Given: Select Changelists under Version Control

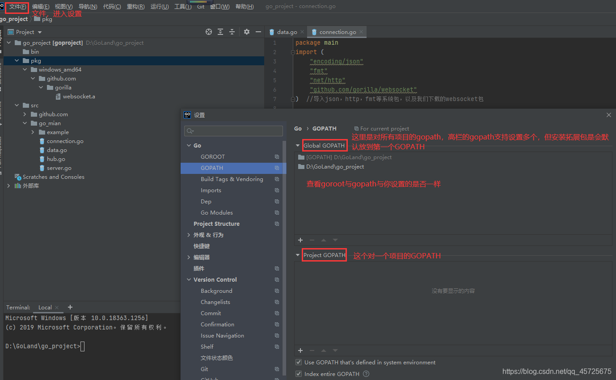Looking at the screenshot, I should (x=215, y=302).
